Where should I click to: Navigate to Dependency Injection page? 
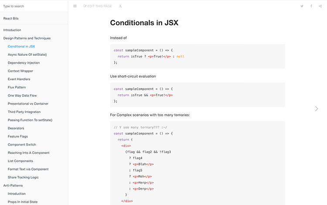coord(24,63)
